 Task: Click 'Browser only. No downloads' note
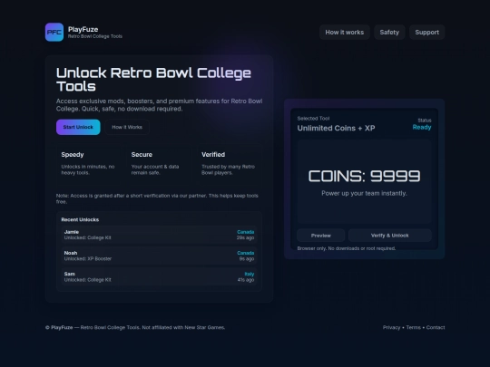[x=347, y=248]
